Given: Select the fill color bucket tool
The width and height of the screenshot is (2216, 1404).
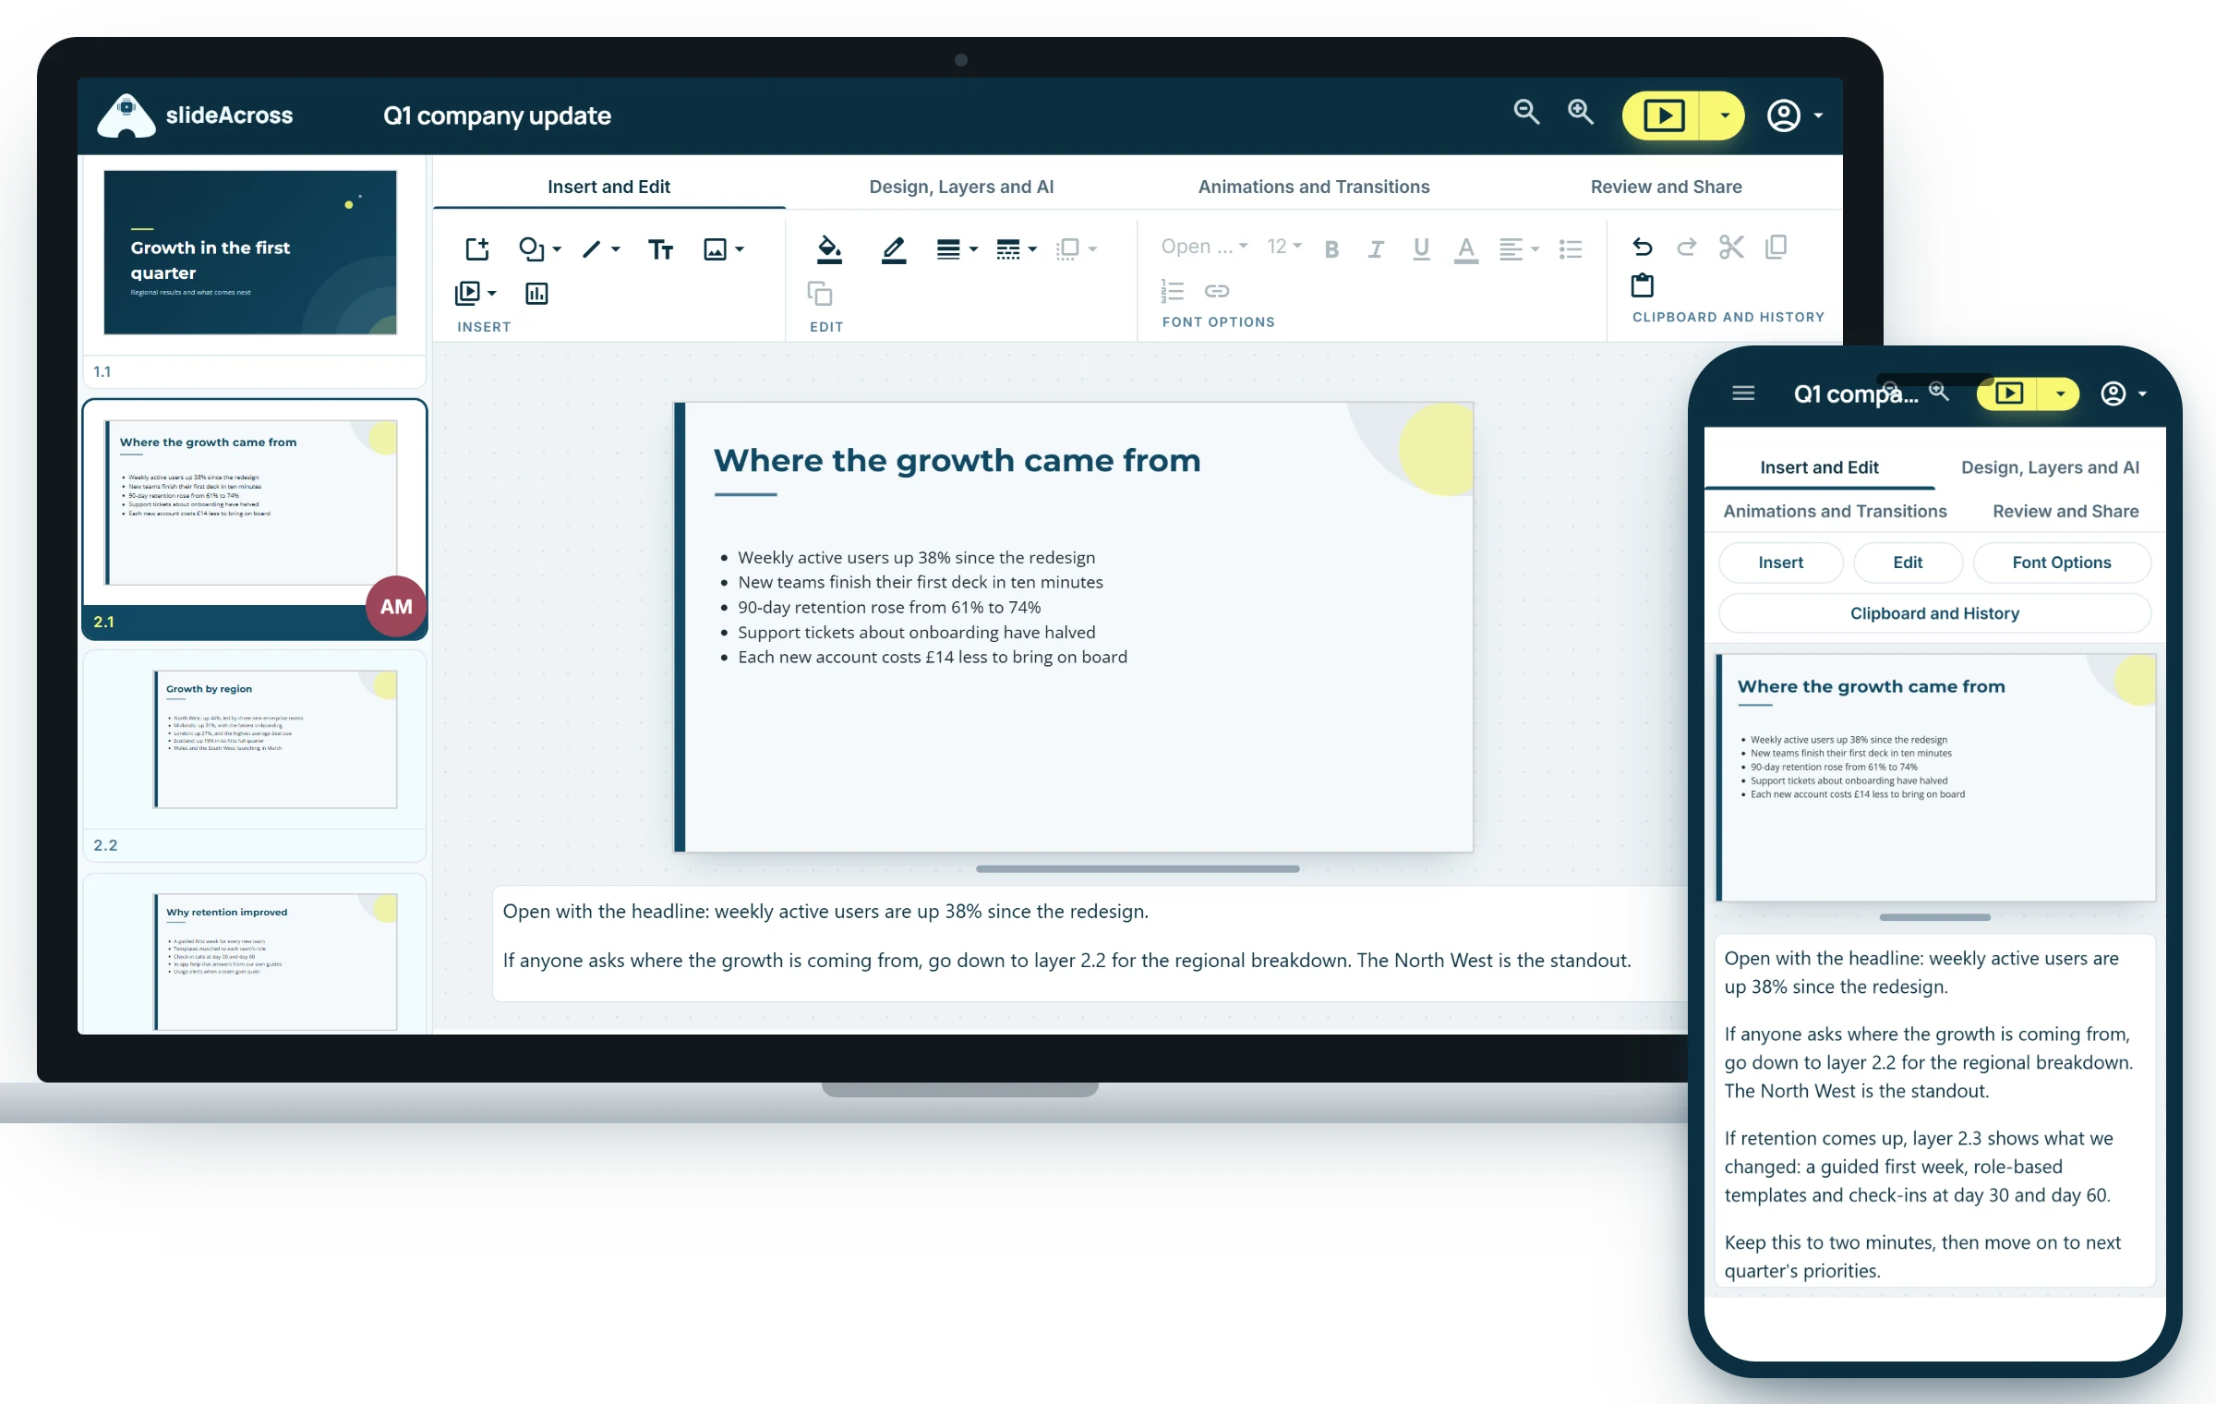Looking at the screenshot, I should pos(829,249).
